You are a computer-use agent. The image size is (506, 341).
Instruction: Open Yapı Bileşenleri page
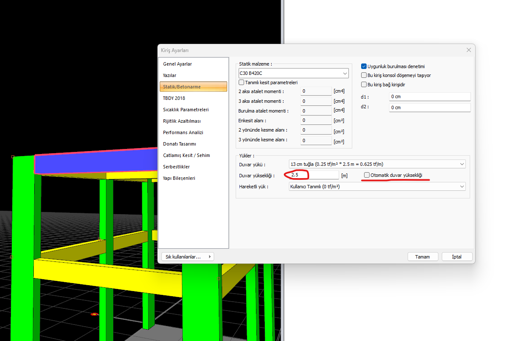coord(179,178)
